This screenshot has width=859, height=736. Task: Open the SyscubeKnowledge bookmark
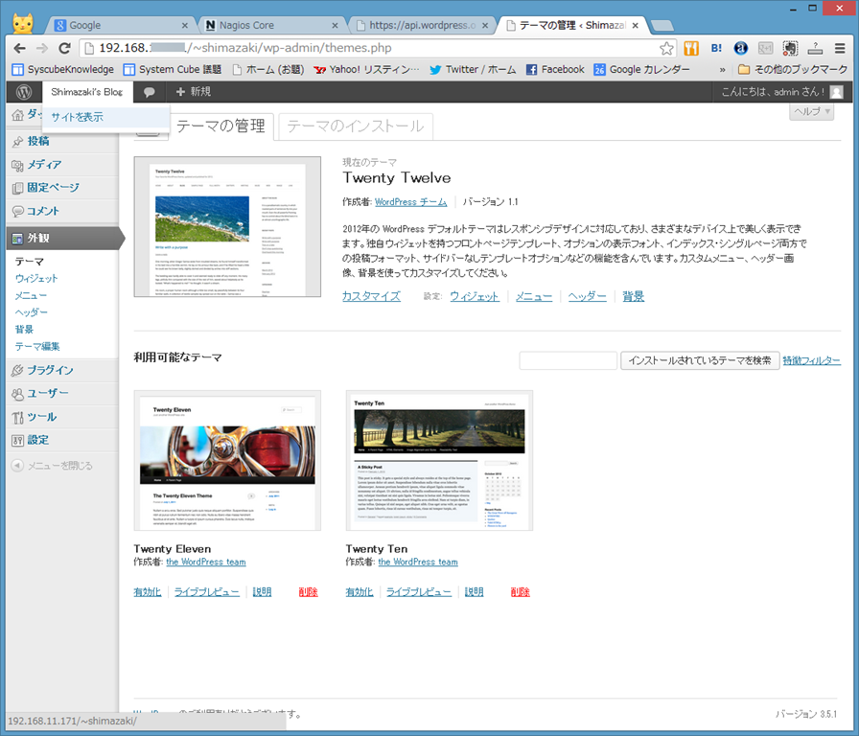63,70
